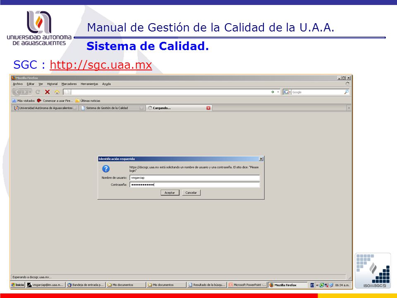Open the address bar history dropdown
This screenshot has height=298, width=397.
click(278, 92)
